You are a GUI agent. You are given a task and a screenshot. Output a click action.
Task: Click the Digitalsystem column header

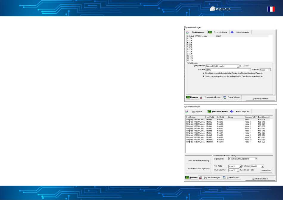(195, 117)
